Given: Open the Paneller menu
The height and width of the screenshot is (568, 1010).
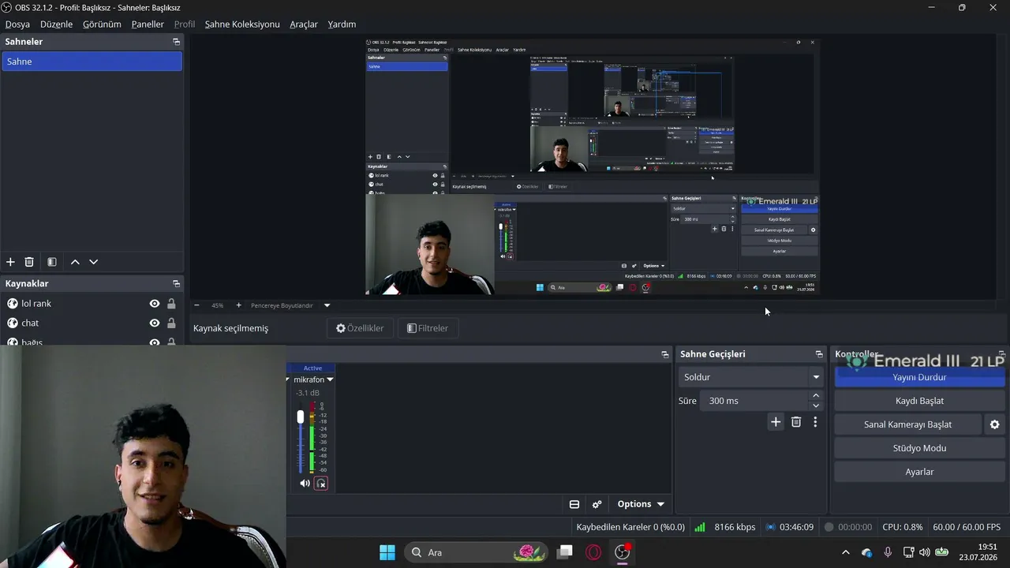Looking at the screenshot, I should point(148,24).
